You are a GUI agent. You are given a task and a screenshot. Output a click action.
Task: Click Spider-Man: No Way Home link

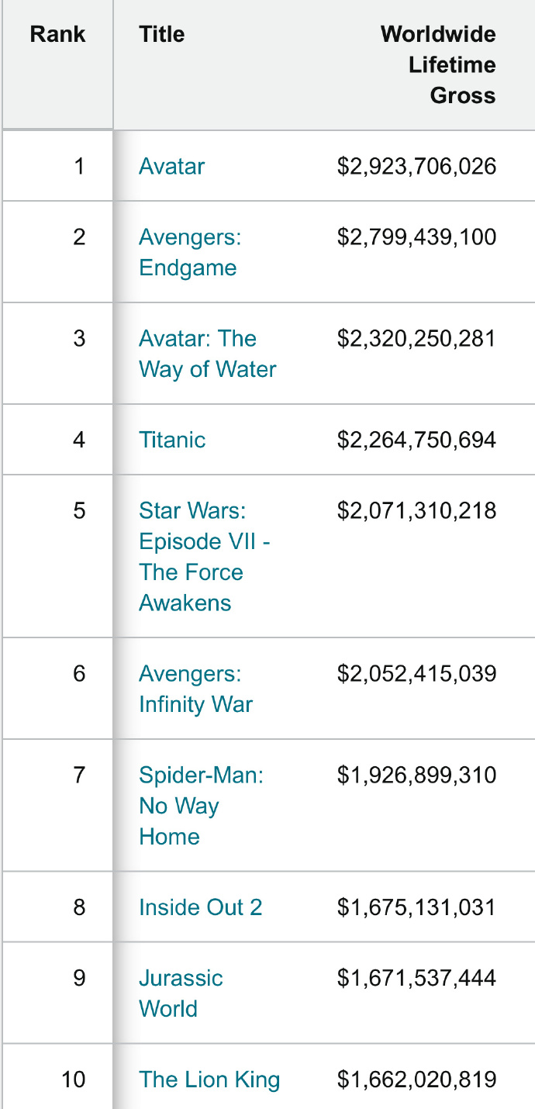[x=201, y=805]
